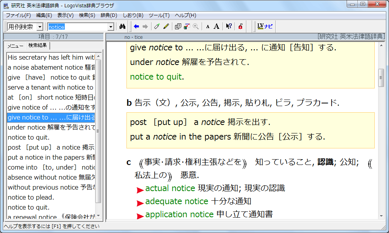This screenshot has width=389, height=233.
Task: Decrease text size with small A
Action: click(207, 27)
